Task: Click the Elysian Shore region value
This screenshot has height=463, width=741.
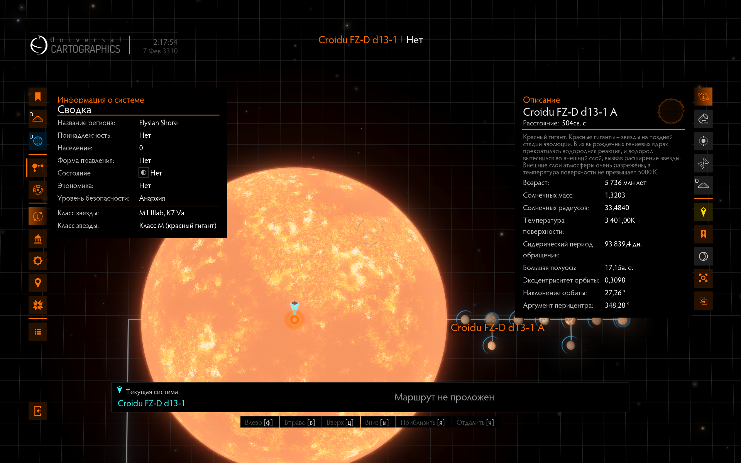Action: point(158,123)
